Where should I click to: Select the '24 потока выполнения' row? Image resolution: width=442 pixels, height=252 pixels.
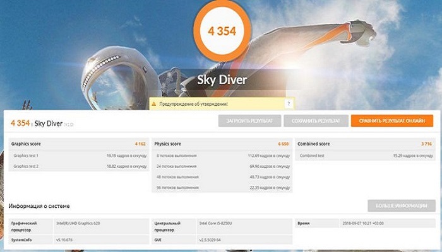pyautogui.click(x=222, y=166)
